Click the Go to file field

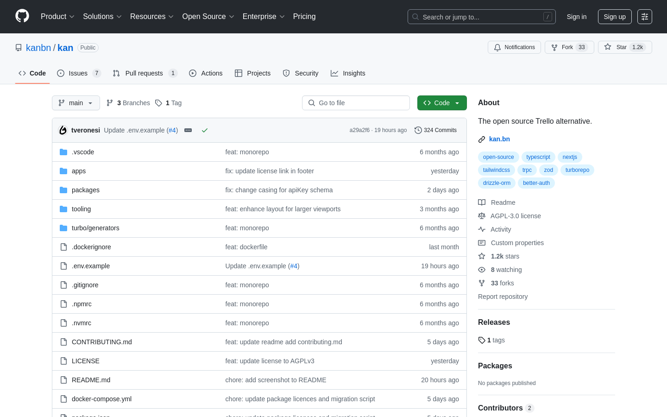click(x=356, y=103)
